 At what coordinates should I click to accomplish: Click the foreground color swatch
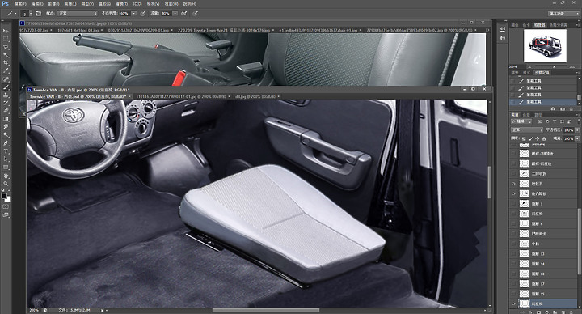[4, 196]
